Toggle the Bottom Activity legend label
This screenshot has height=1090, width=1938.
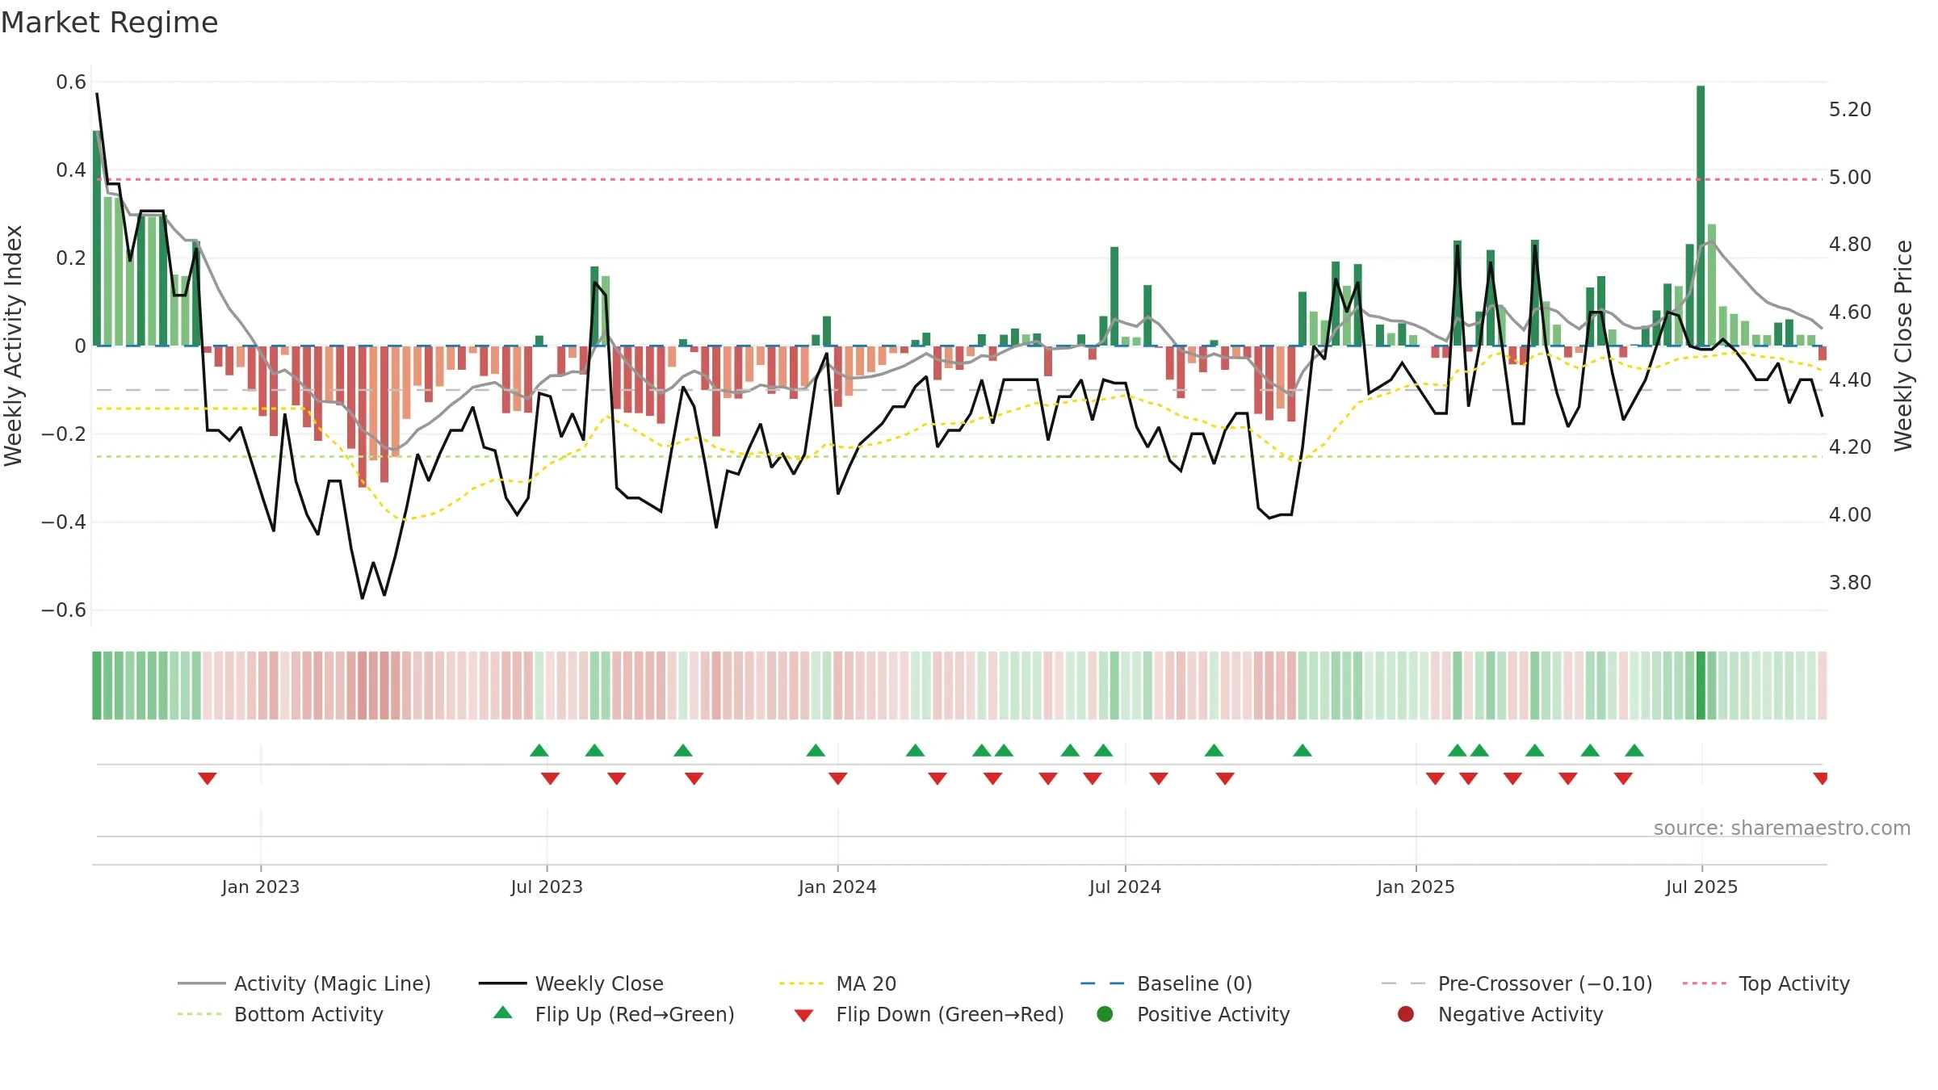[x=308, y=1014]
